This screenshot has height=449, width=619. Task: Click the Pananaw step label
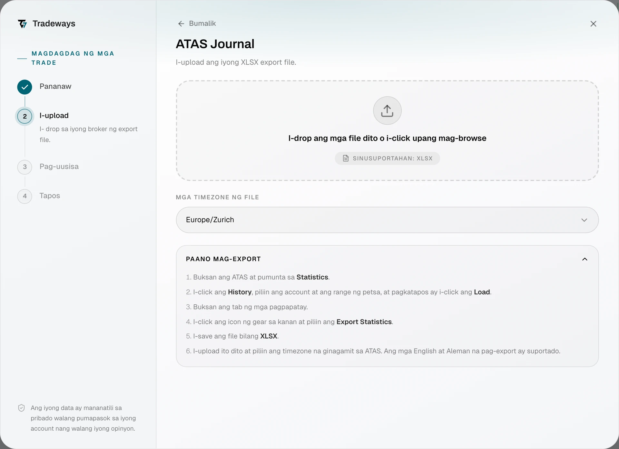coord(55,86)
